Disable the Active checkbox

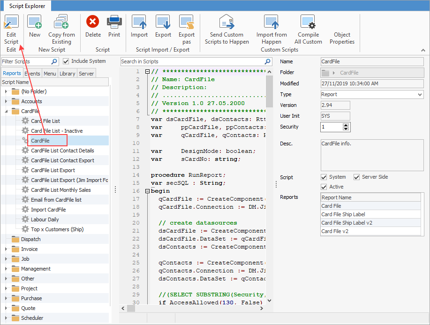click(324, 186)
